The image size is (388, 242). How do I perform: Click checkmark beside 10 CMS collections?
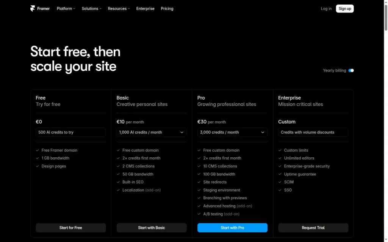point(199,166)
